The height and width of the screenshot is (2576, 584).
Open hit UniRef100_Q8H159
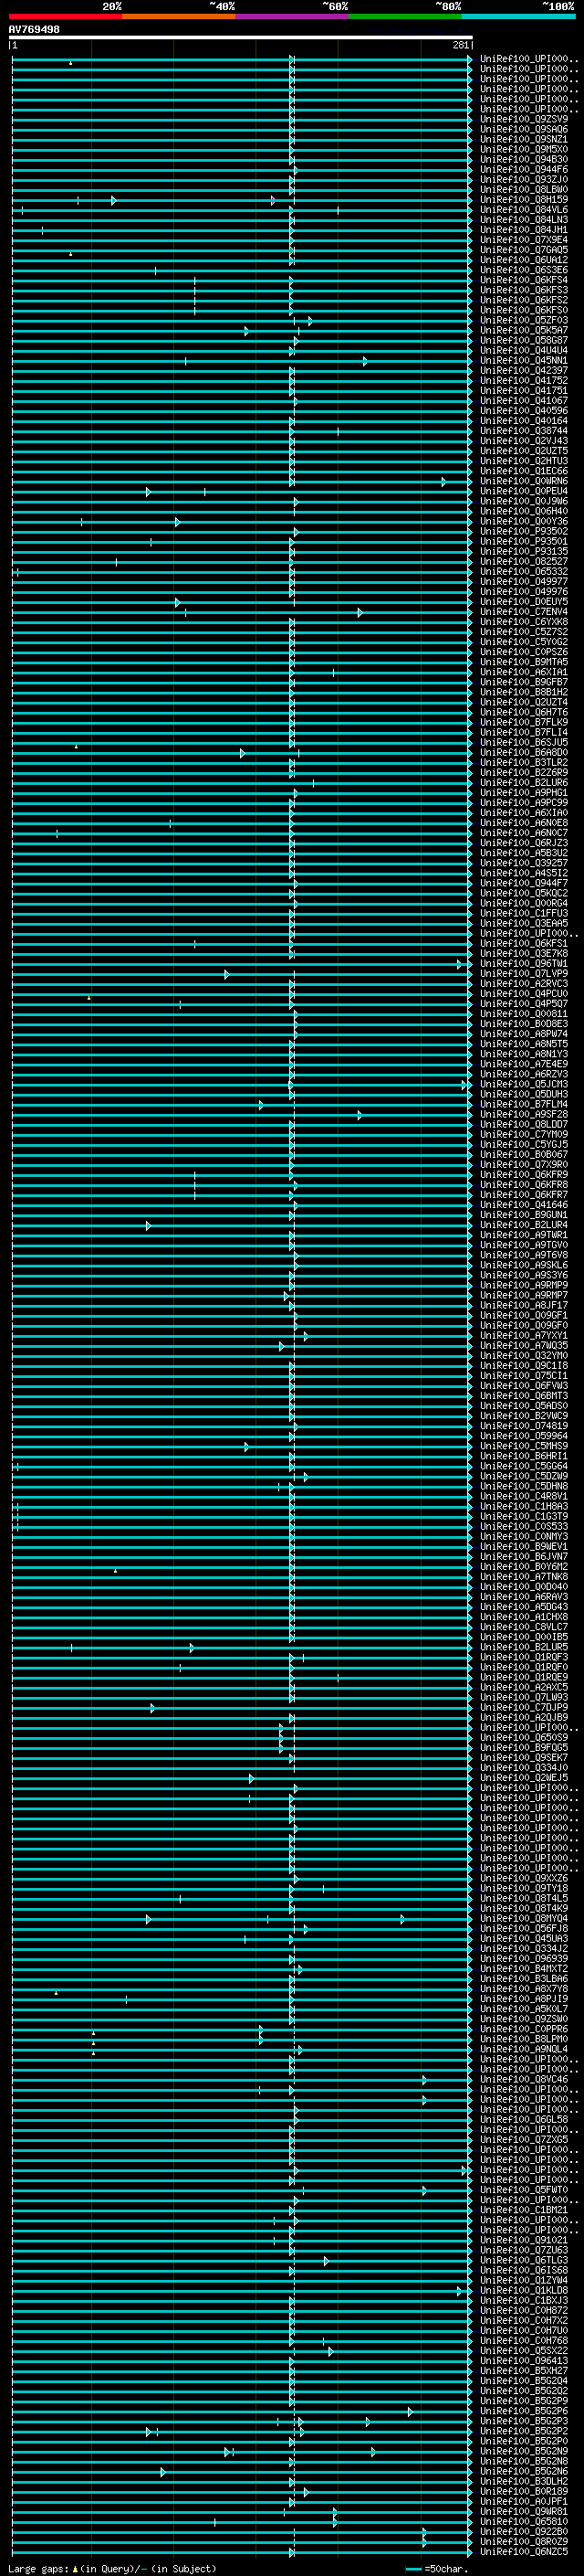click(x=524, y=200)
